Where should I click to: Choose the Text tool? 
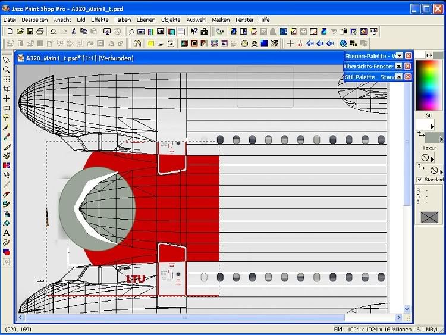point(7,233)
